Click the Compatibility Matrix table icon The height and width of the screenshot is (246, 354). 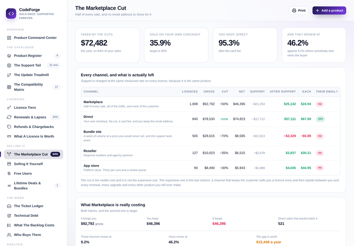[x=9, y=87]
